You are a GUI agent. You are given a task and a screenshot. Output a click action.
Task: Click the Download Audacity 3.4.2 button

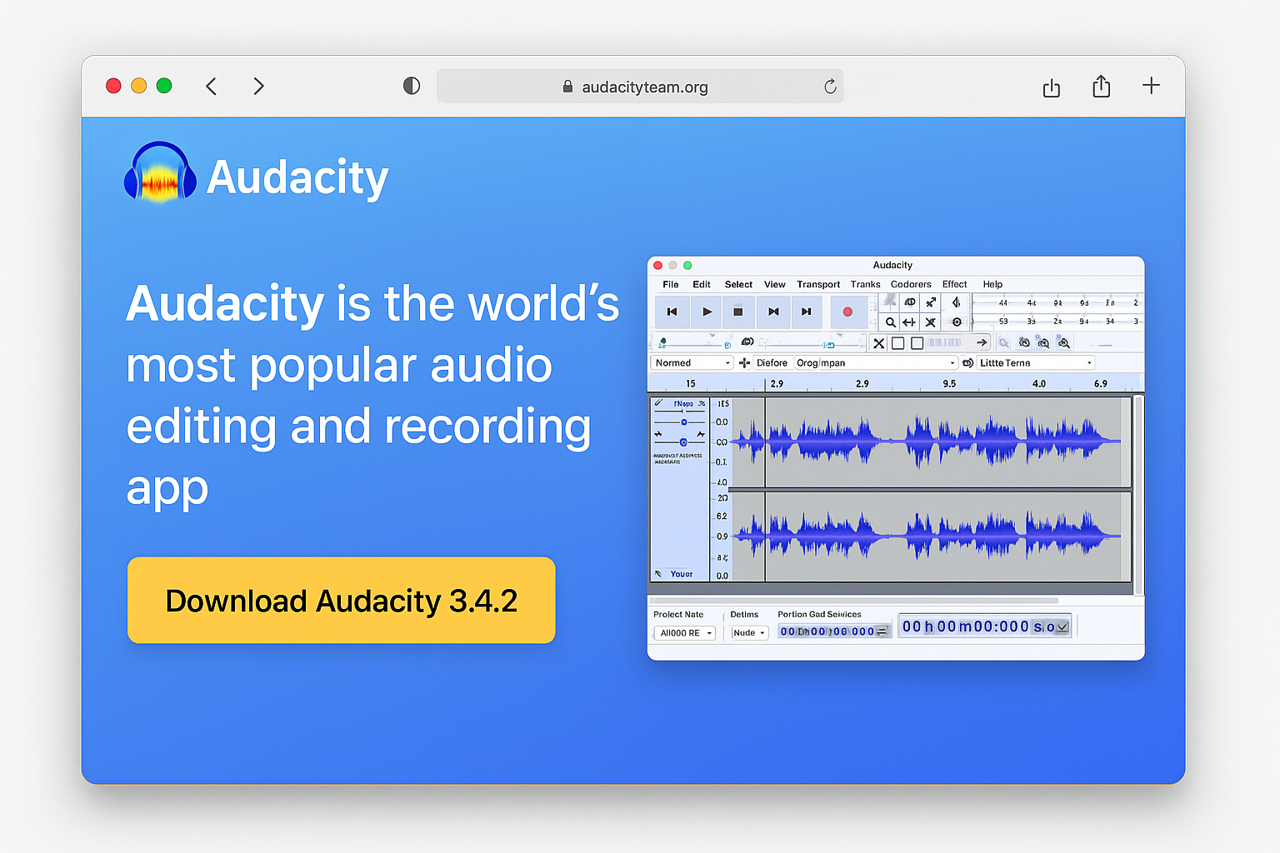(x=341, y=601)
